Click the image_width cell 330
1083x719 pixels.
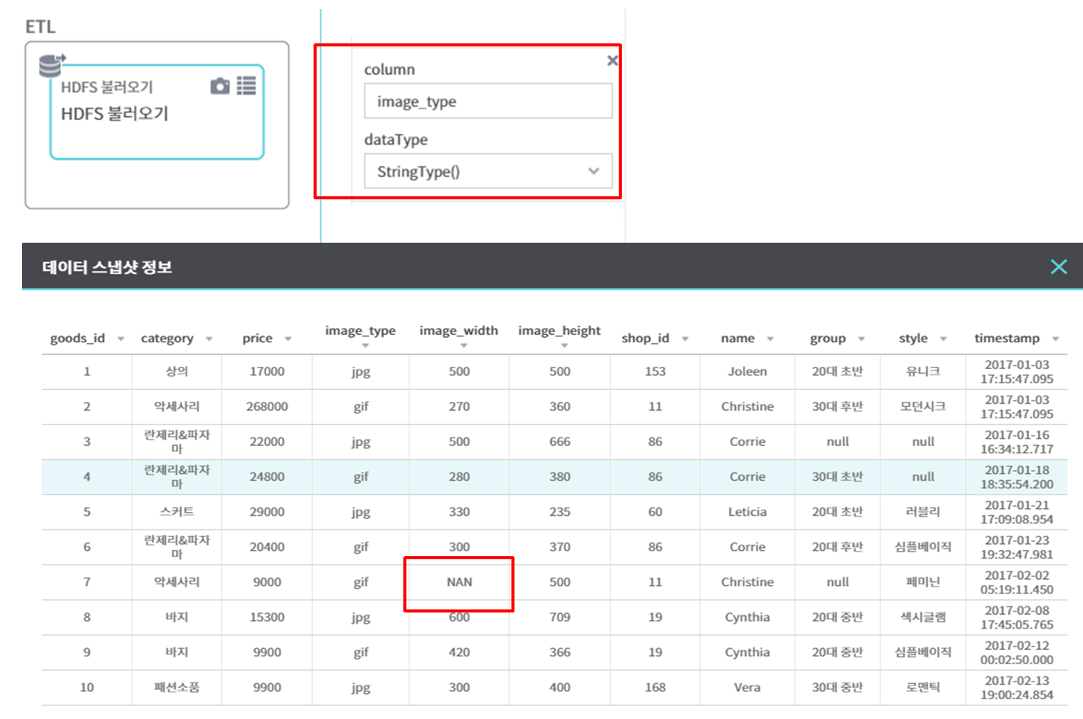459,512
